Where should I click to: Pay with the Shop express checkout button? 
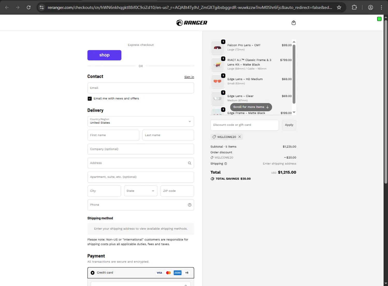[104, 55]
